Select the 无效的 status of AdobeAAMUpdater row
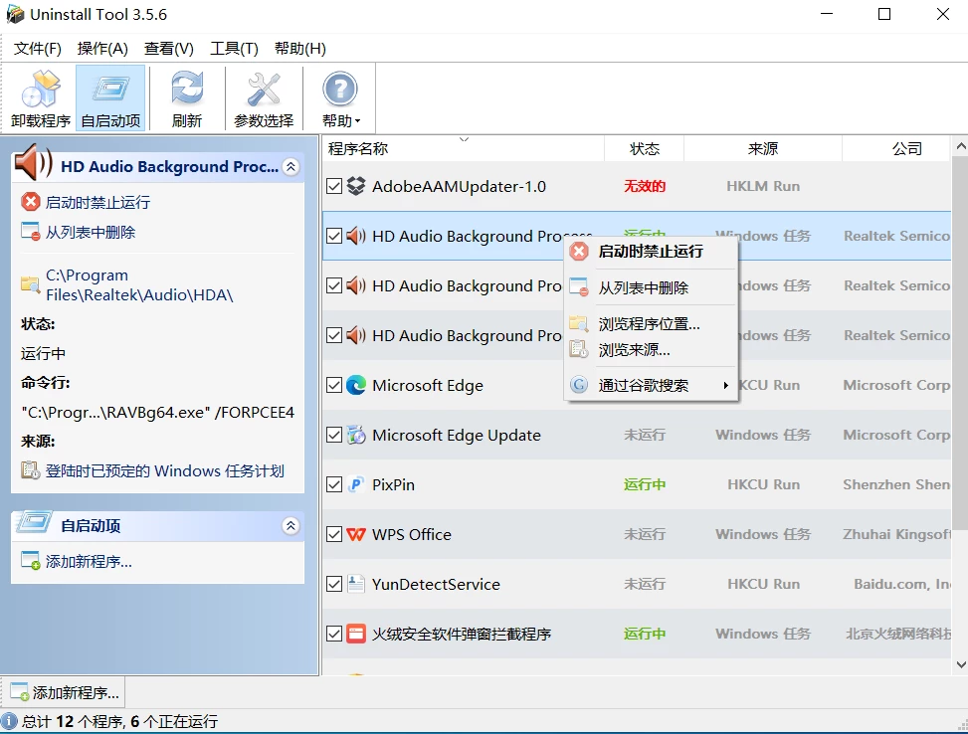Viewport: 968px width, 734px height. tap(644, 186)
